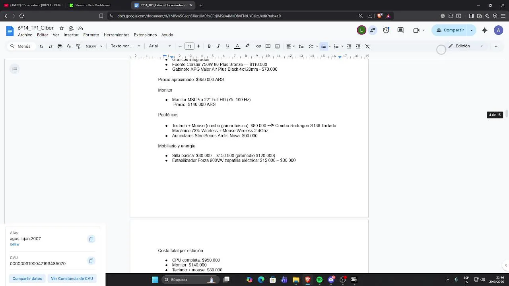
Task: Click Editar link under the alias
Action: pos(15,244)
